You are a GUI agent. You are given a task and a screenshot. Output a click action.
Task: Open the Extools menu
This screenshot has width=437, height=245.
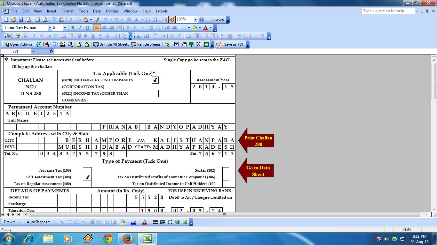point(162,11)
